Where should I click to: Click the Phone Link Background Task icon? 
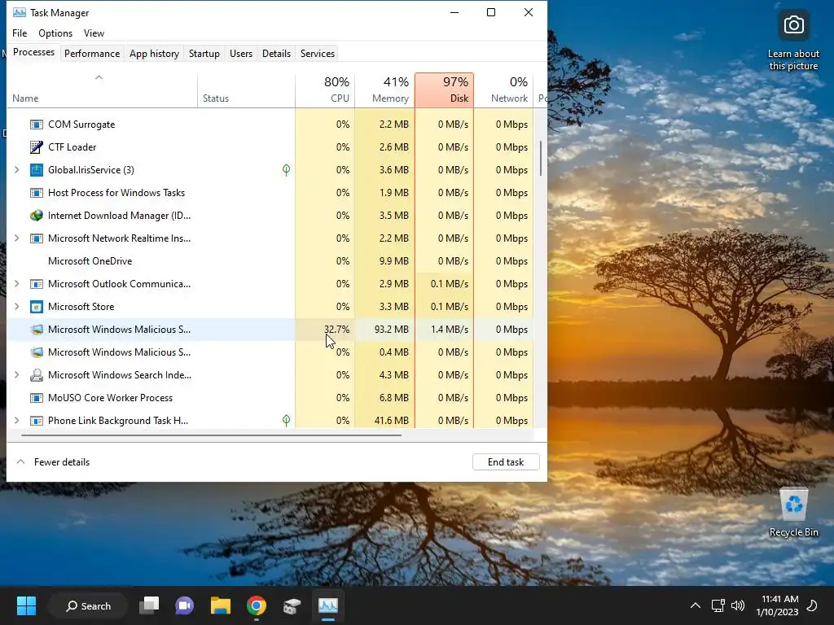36,421
